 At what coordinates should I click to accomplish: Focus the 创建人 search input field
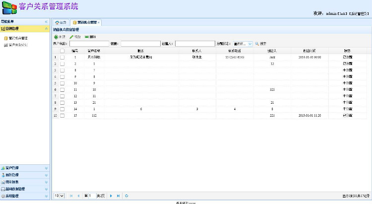tap(195, 44)
